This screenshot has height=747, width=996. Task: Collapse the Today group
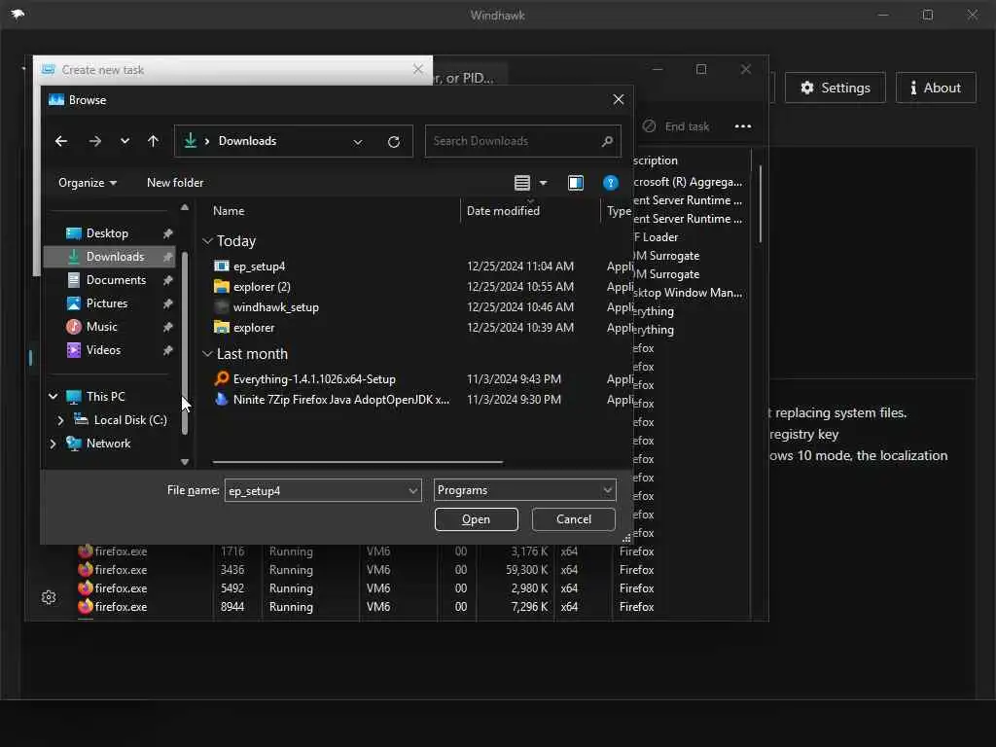click(x=207, y=241)
